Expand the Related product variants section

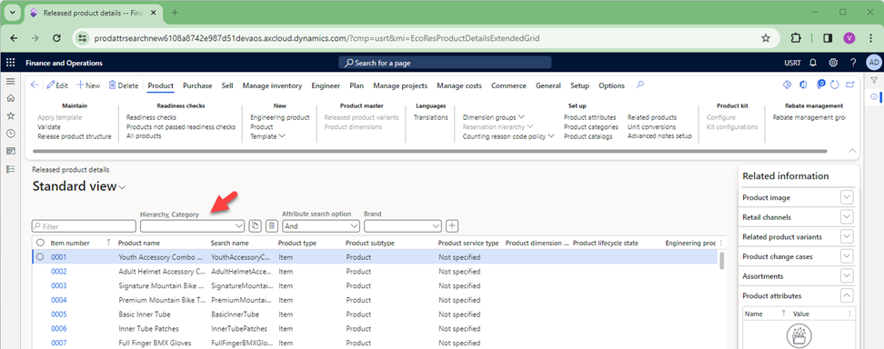[x=847, y=237]
